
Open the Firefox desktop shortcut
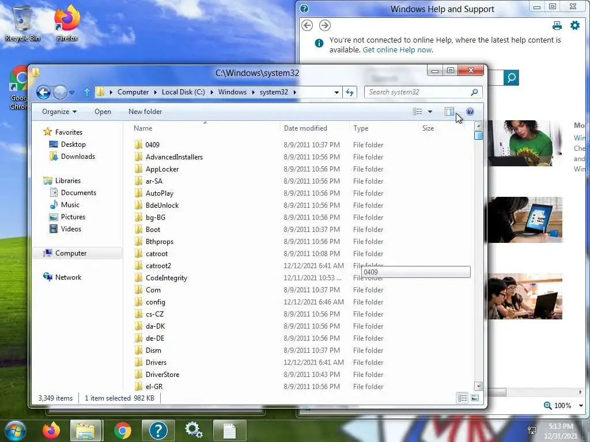pos(67,23)
